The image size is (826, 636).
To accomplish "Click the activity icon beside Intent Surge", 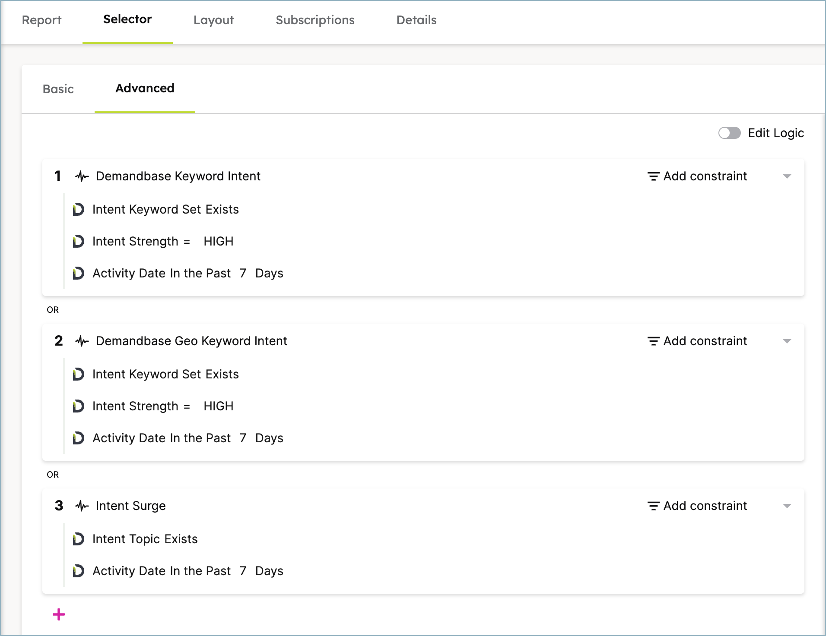I will pos(82,506).
